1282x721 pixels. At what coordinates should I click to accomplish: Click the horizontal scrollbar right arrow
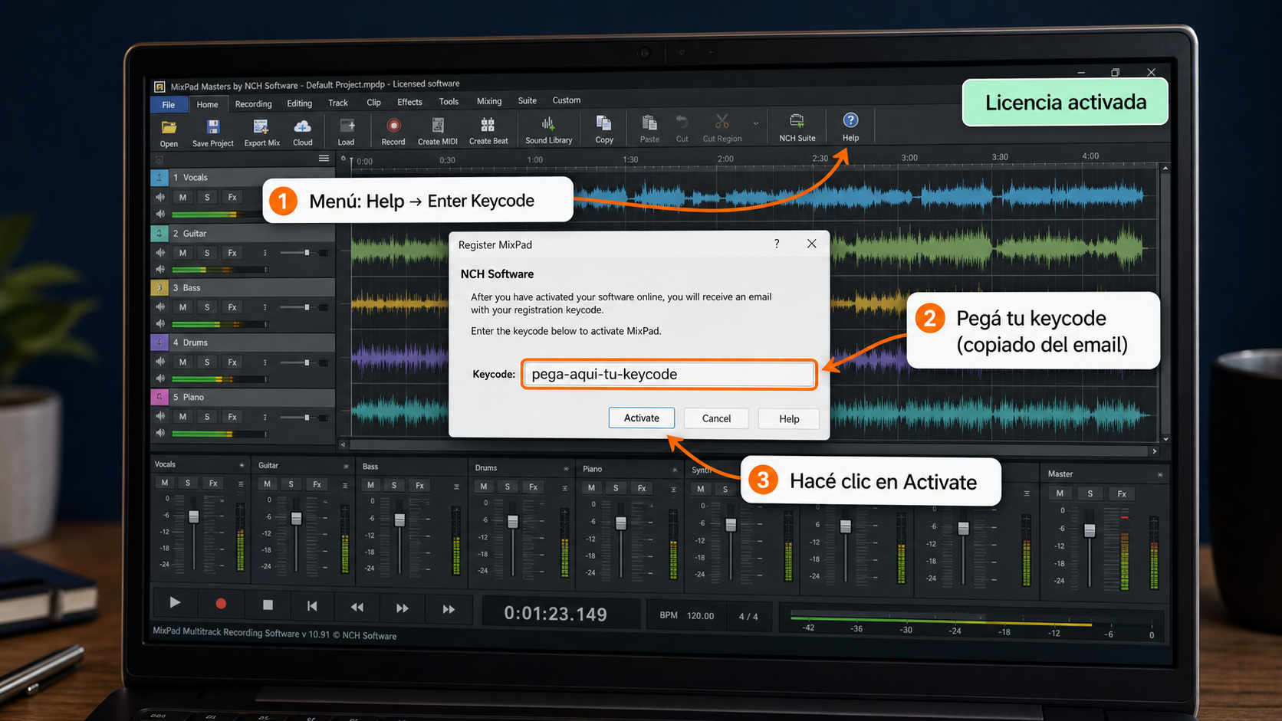point(1155,451)
